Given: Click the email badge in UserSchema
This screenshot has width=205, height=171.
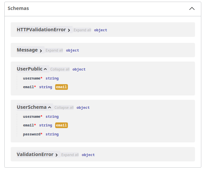Looking at the screenshot, I should 62,125.
